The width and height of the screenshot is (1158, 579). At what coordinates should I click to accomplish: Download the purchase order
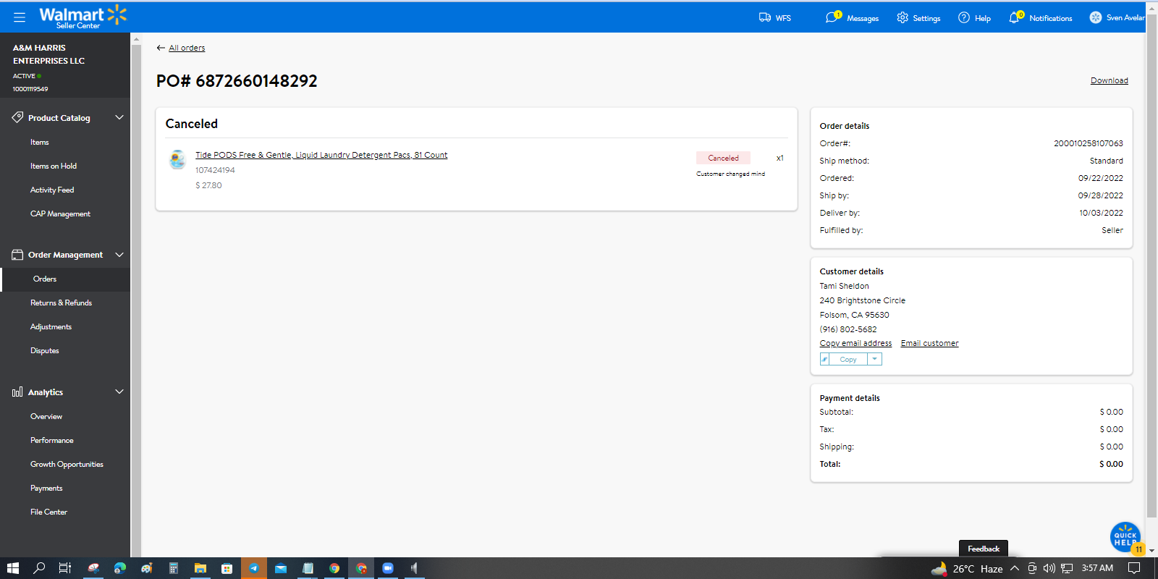1109,80
